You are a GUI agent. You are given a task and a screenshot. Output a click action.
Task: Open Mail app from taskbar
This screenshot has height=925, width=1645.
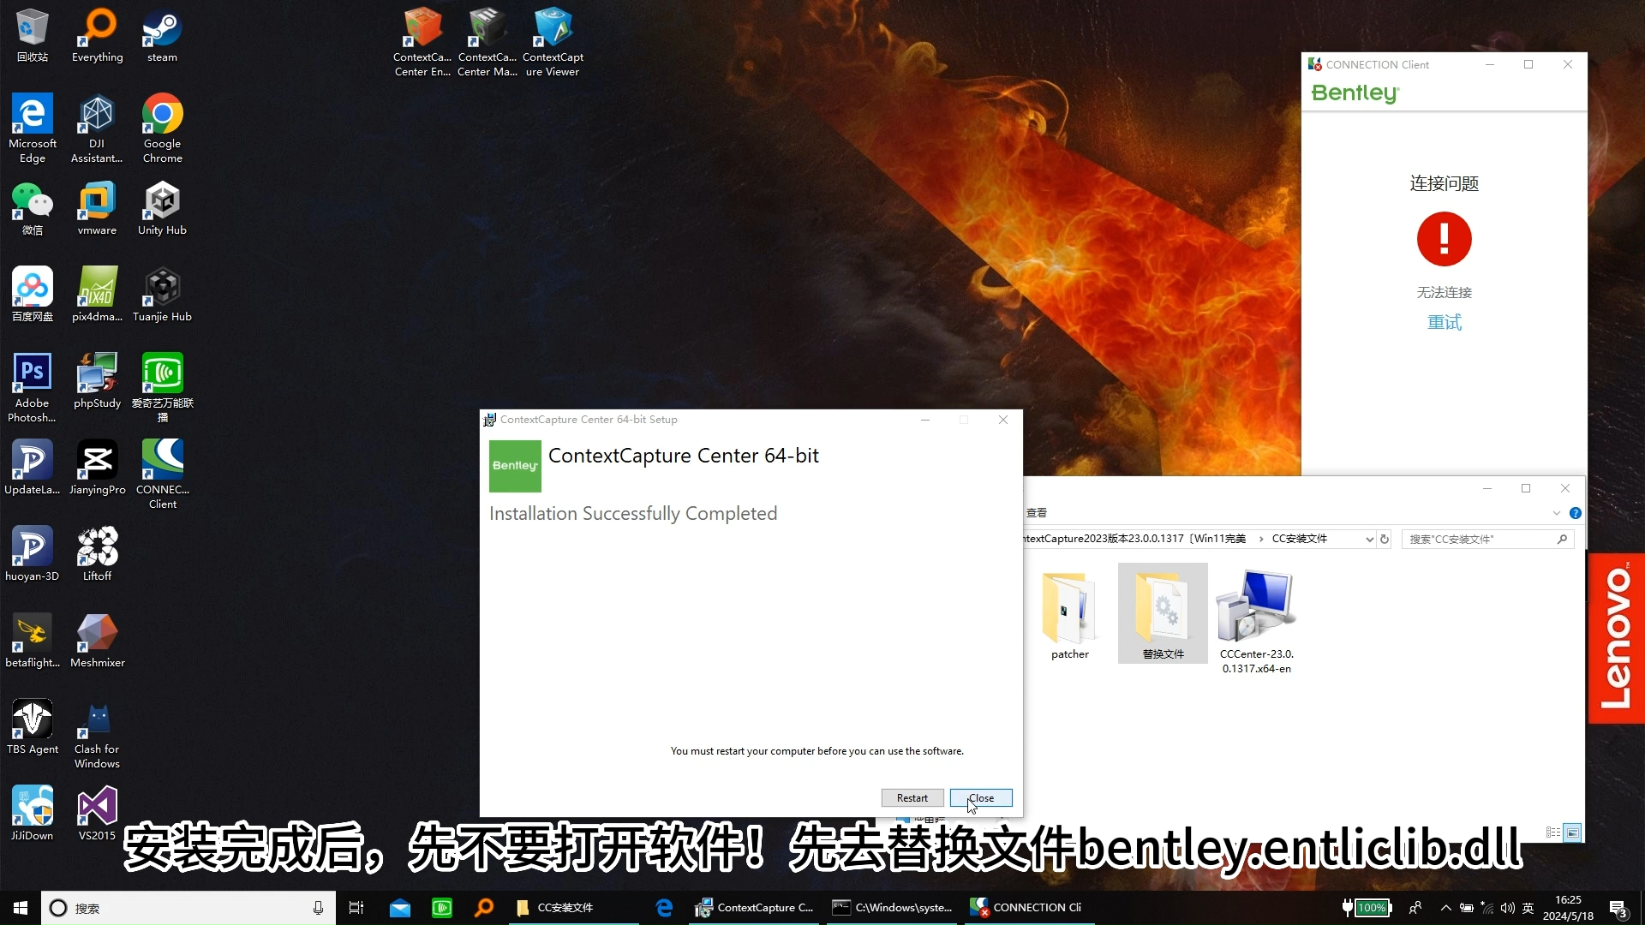pyautogui.click(x=399, y=908)
